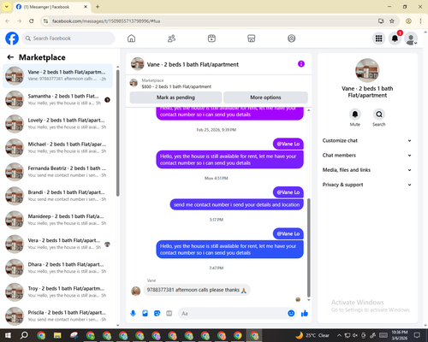Viewport: 428px width, 342px height.
Task: Open Vera conversation in list
Action: click(57, 244)
